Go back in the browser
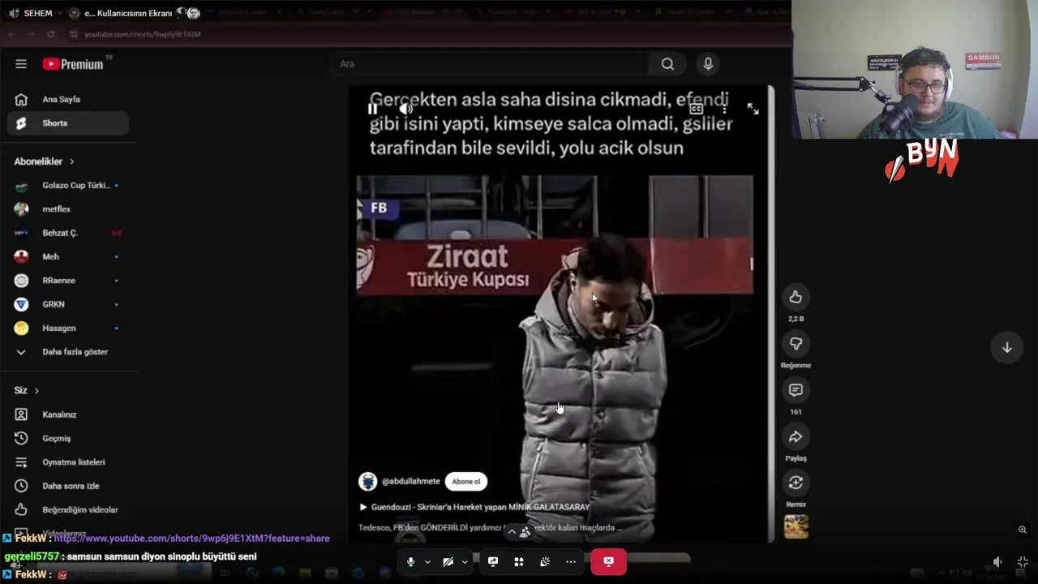This screenshot has width=1038, height=584. click(x=12, y=34)
